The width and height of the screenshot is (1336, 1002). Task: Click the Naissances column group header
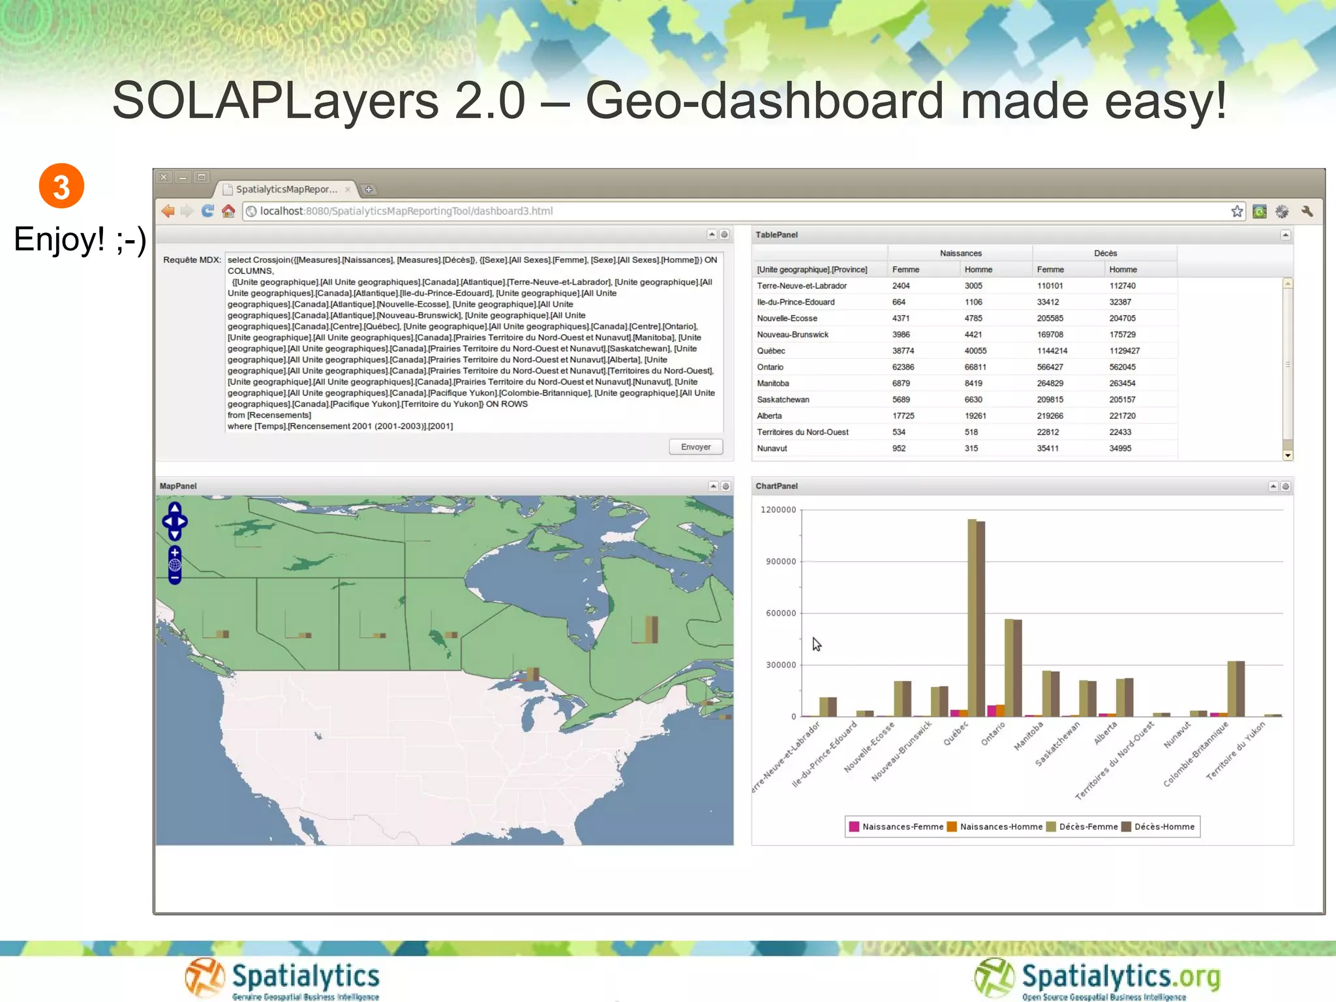tap(960, 253)
